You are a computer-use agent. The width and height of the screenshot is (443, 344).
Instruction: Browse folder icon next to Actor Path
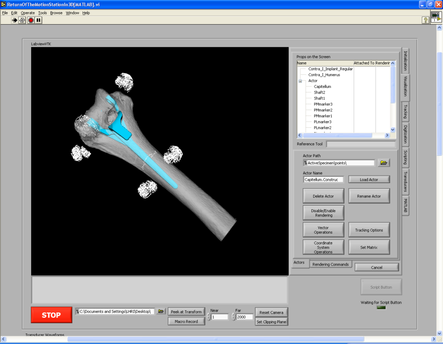coord(383,163)
